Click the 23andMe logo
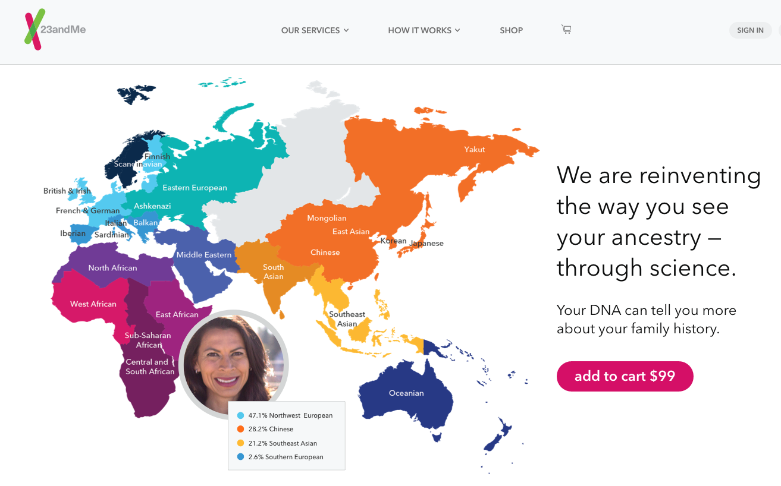The image size is (781, 486). 55,30
